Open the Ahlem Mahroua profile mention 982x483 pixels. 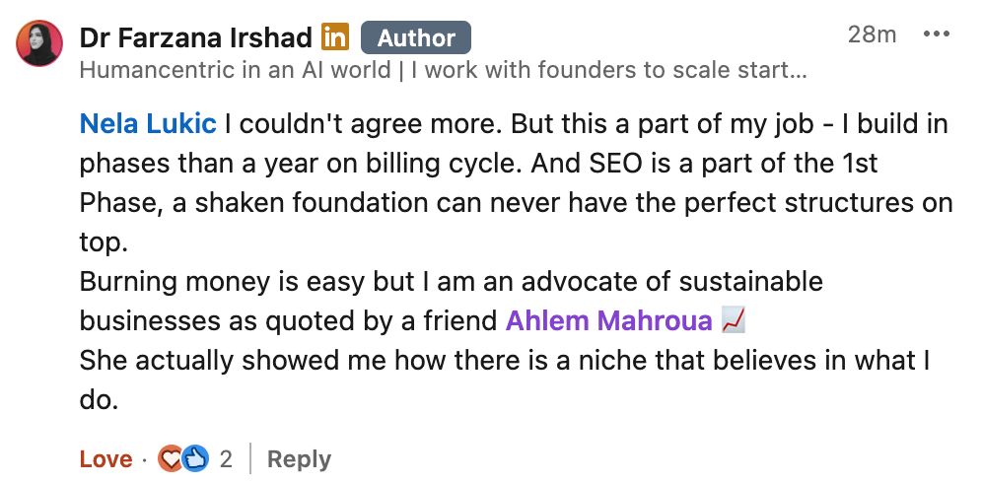click(607, 320)
